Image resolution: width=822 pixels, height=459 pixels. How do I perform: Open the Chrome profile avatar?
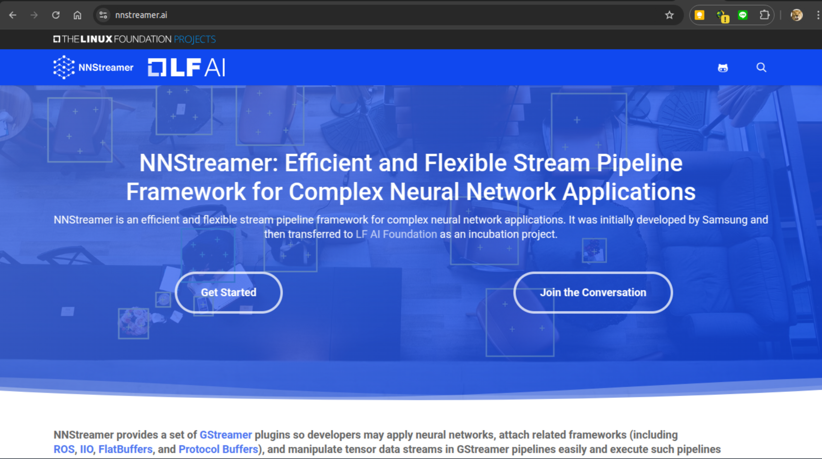[x=796, y=15]
